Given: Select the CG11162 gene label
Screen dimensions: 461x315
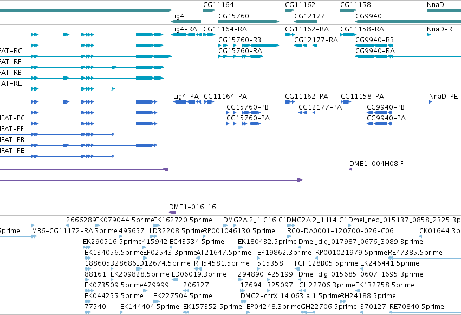Looking at the screenshot, I should click(x=300, y=5).
